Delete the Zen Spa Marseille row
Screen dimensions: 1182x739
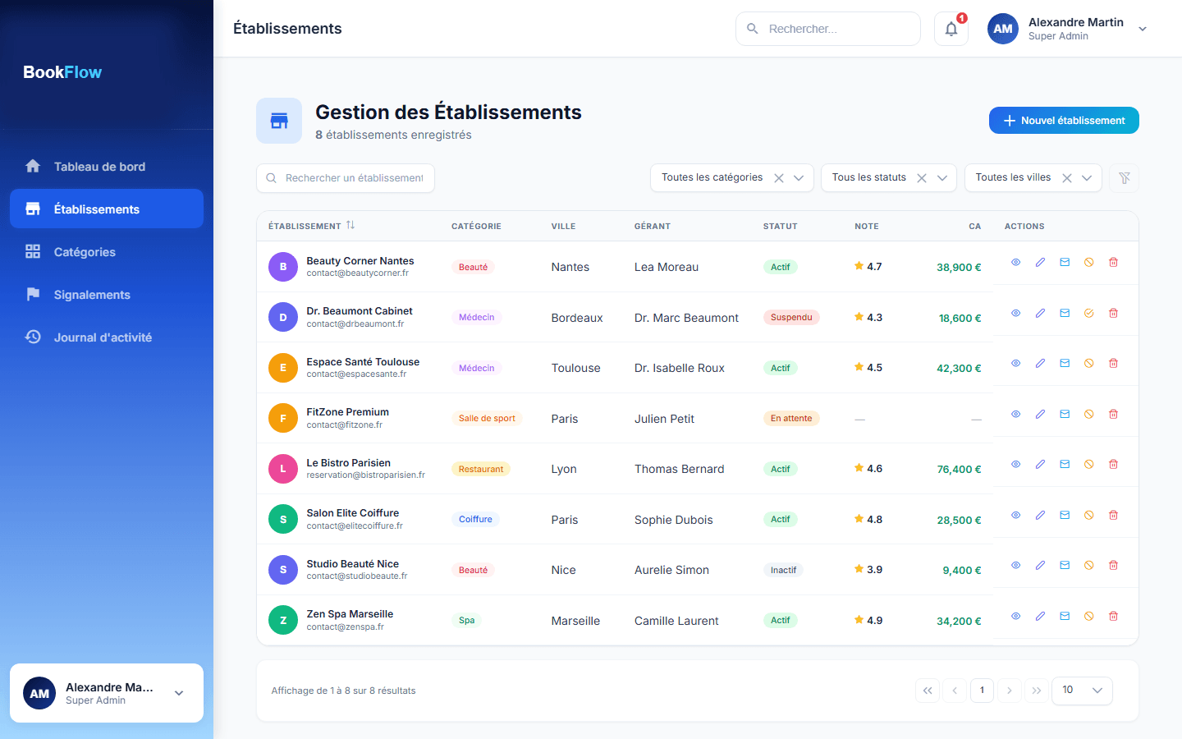[x=1113, y=617]
